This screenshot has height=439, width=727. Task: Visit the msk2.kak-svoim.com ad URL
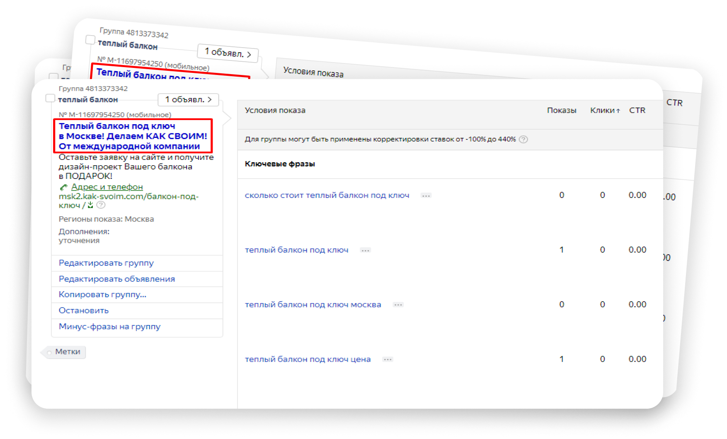click(128, 201)
